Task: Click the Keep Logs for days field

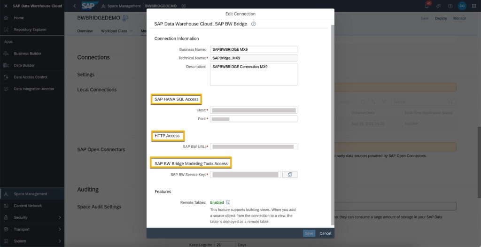Action: pos(224,245)
